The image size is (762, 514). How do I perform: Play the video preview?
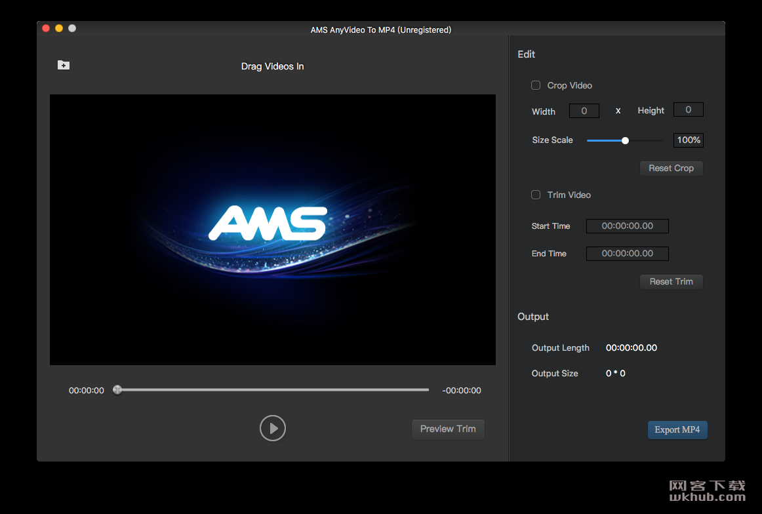[x=273, y=428]
